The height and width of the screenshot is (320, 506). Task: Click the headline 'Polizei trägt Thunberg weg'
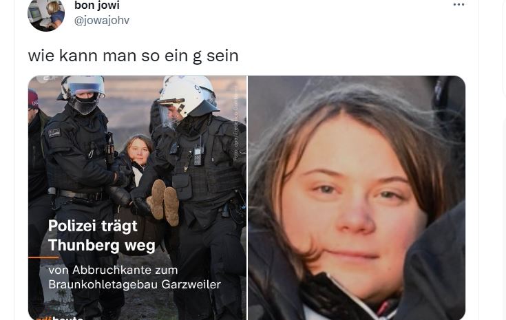coord(102,235)
